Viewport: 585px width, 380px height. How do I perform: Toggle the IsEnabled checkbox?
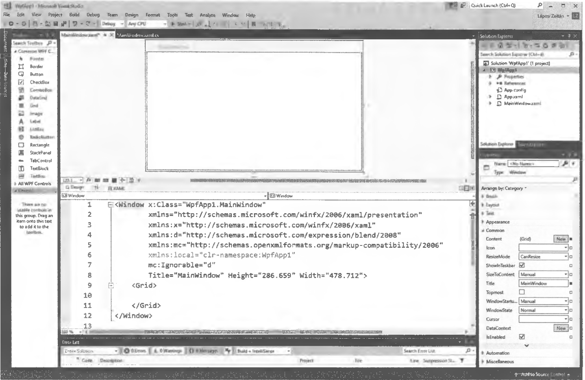[522, 337]
